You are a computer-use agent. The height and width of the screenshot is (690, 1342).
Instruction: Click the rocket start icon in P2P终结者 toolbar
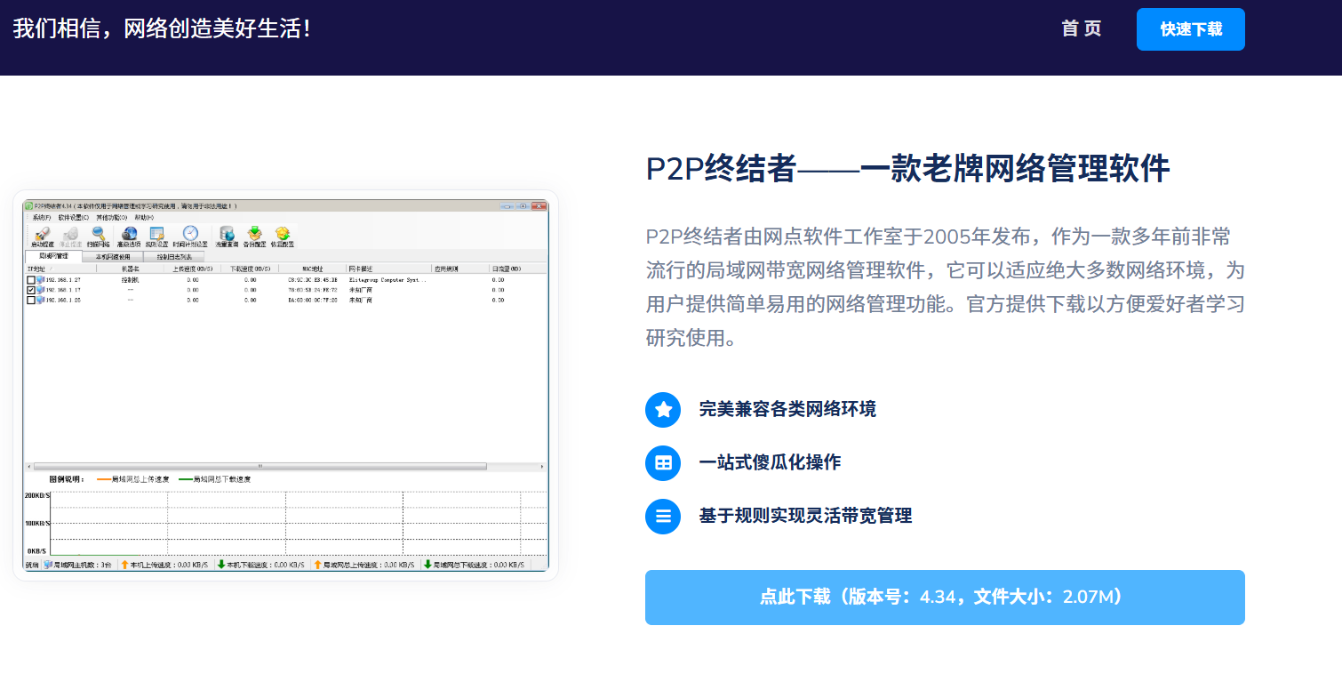point(42,233)
